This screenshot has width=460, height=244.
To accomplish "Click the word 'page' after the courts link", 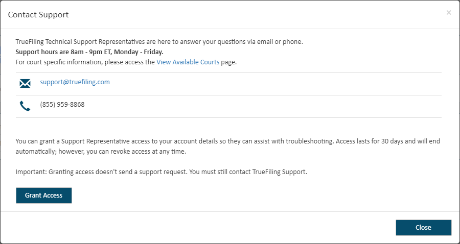I will coord(228,62).
